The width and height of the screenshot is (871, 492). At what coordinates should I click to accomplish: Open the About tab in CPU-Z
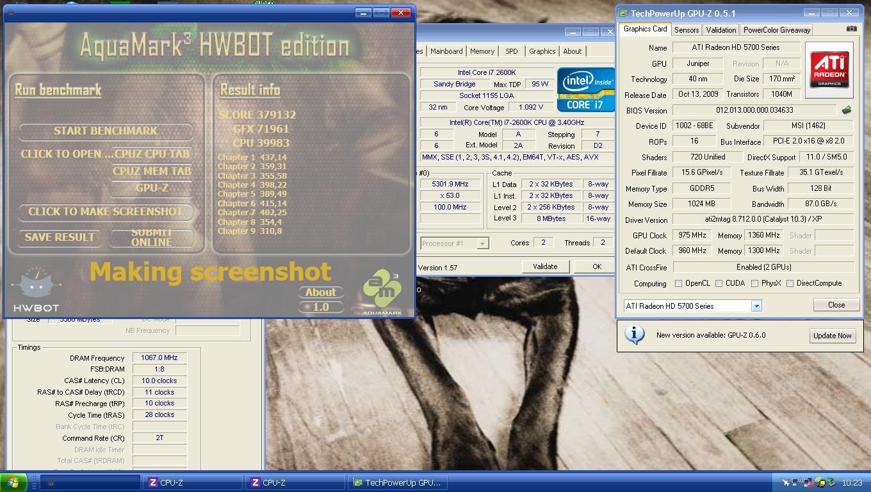(x=573, y=51)
